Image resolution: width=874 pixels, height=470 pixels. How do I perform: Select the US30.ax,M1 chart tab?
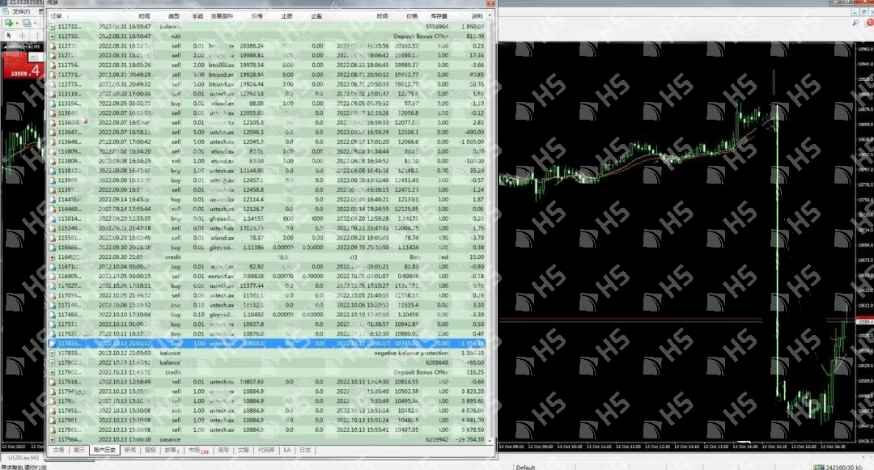[24, 458]
